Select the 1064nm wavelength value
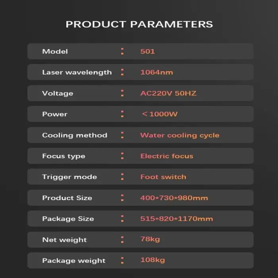 (156, 72)
